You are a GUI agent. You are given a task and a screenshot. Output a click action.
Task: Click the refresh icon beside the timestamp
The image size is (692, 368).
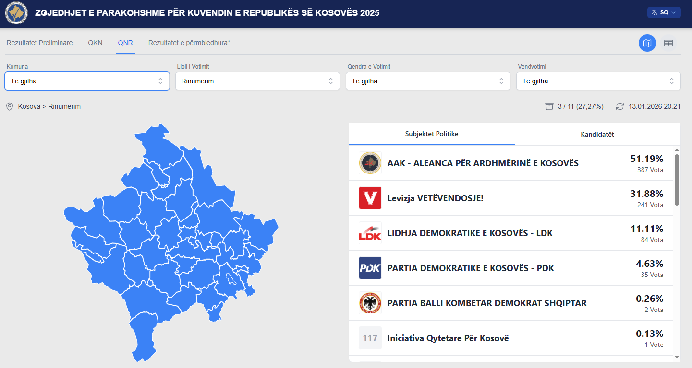click(x=620, y=106)
